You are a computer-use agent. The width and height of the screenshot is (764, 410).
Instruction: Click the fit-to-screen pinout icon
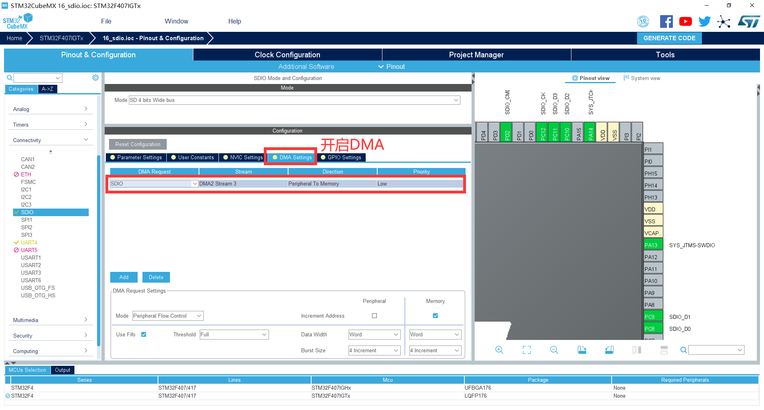pos(526,350)
